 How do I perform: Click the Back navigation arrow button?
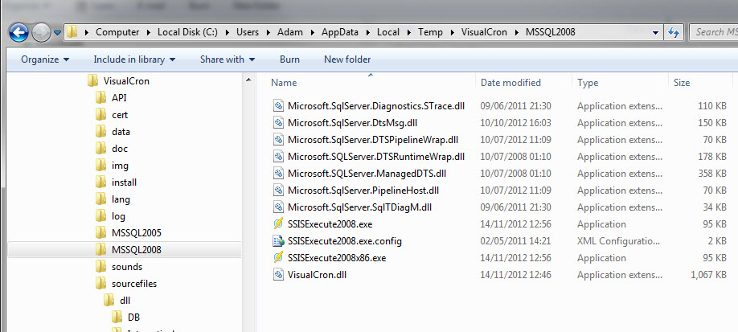pos(18,32)
